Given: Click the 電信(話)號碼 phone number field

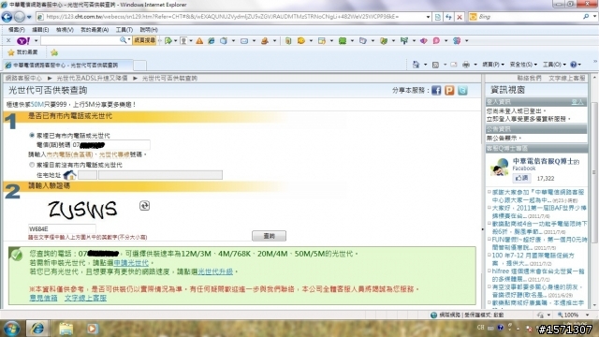Looking at the screenshot, I should (110, 145).
